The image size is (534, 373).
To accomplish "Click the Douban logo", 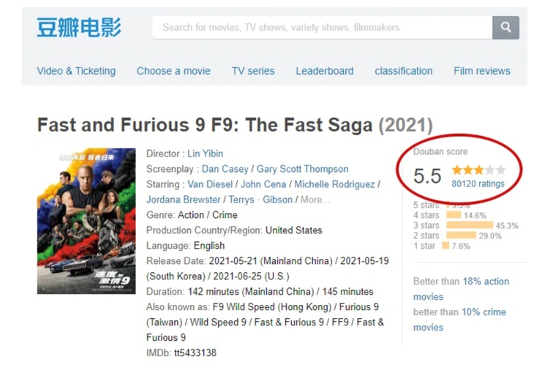I will (79, 28).
